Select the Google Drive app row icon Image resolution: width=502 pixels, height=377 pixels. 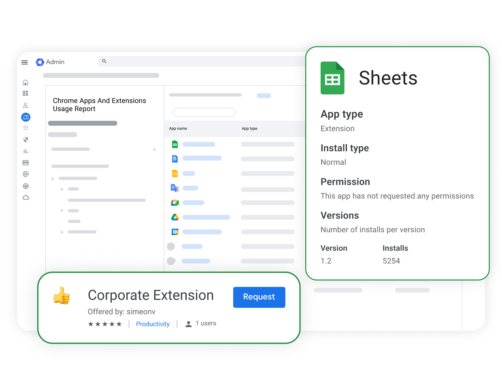point(175,217)
